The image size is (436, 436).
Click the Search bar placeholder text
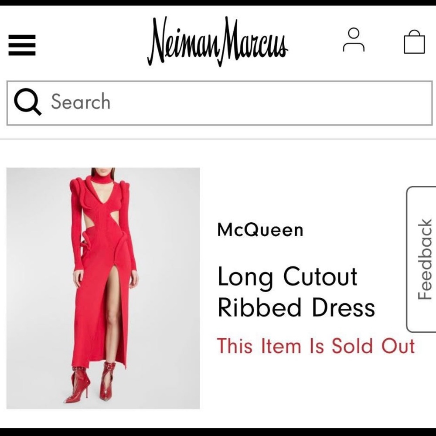[x=81, y=101]
